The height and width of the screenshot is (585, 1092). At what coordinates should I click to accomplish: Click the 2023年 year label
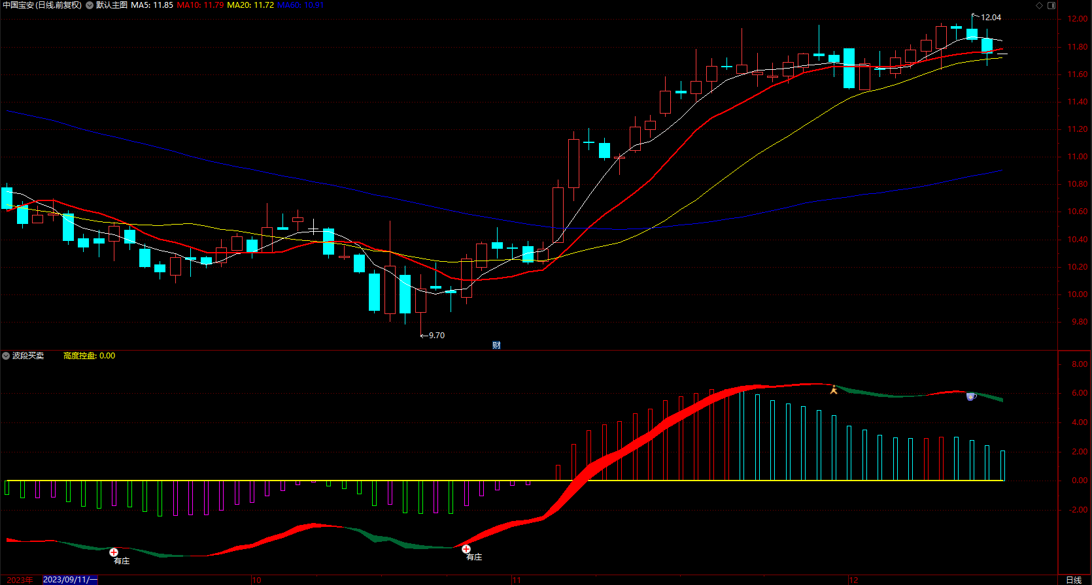[x=20, y=580]
